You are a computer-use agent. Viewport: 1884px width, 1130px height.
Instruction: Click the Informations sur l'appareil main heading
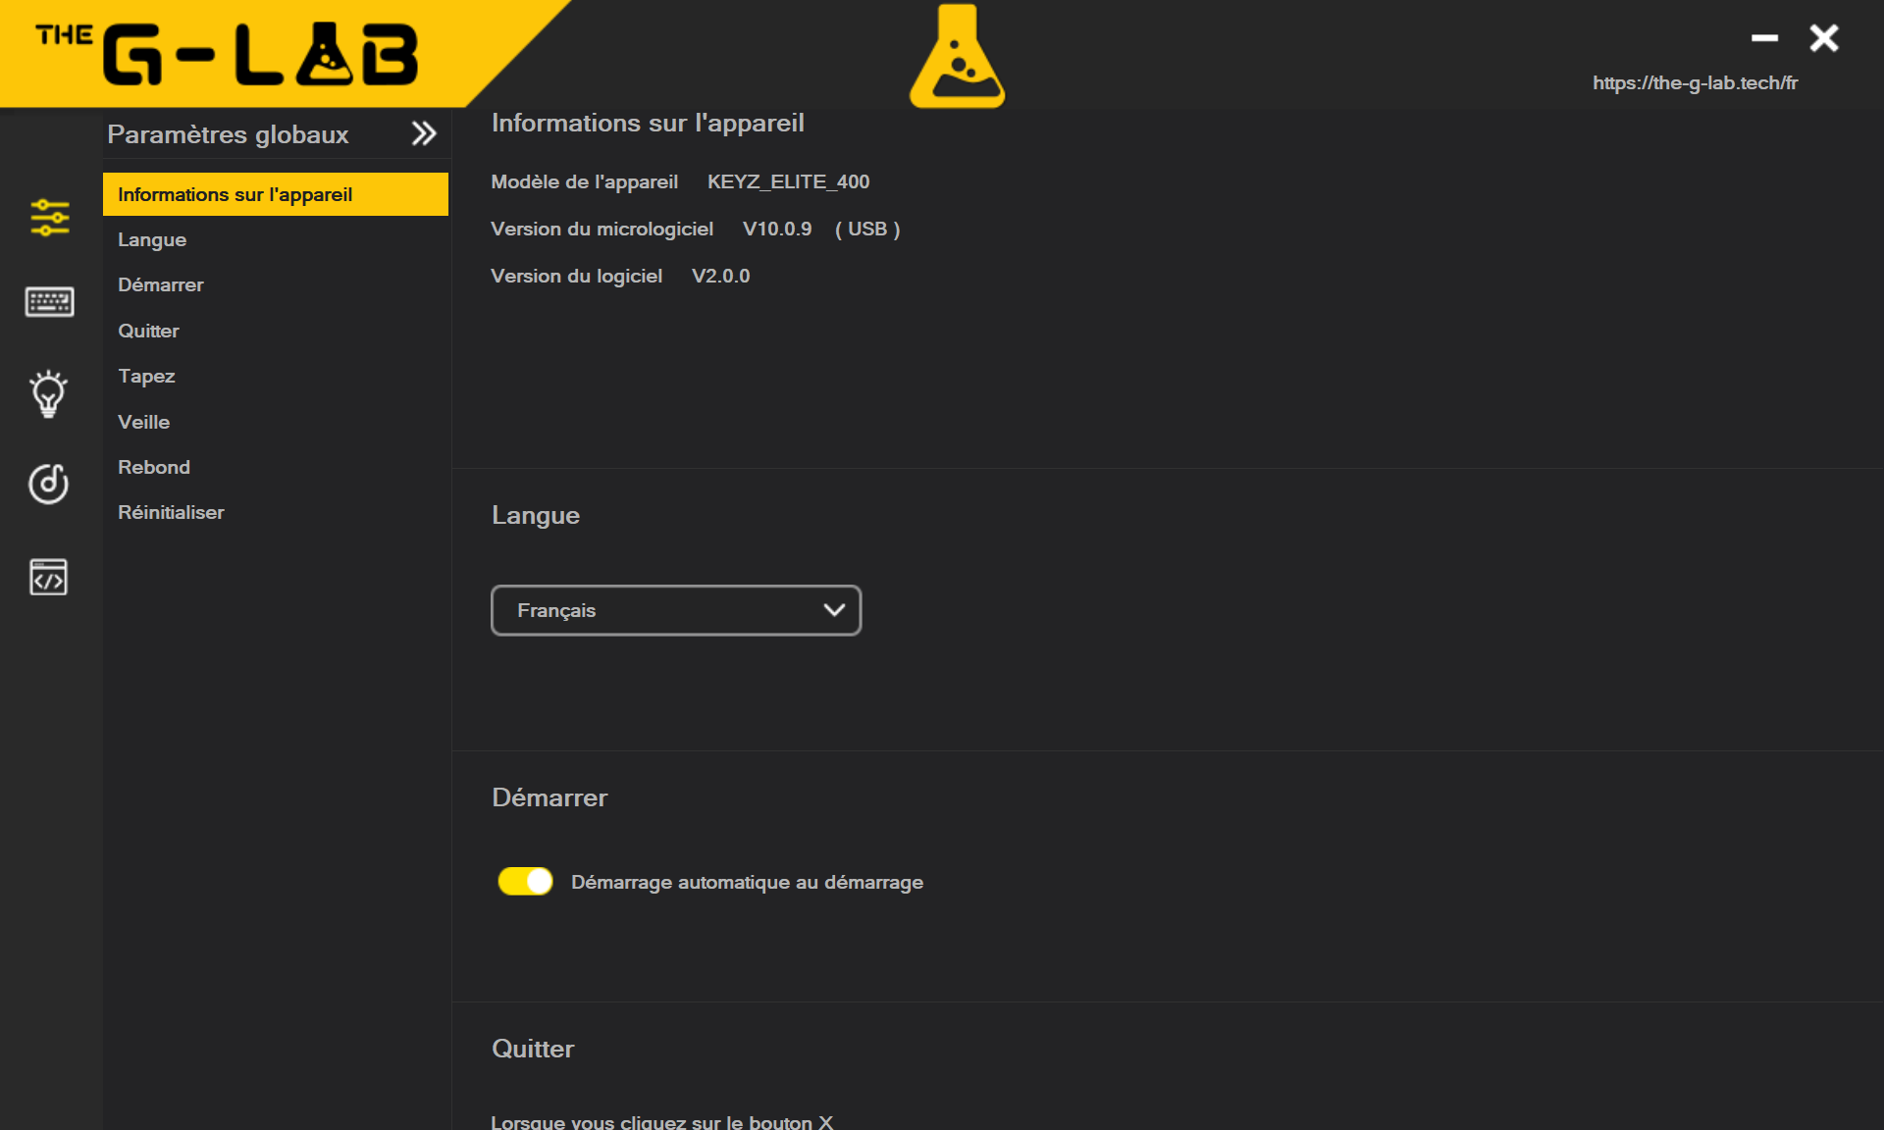point(648,123)
